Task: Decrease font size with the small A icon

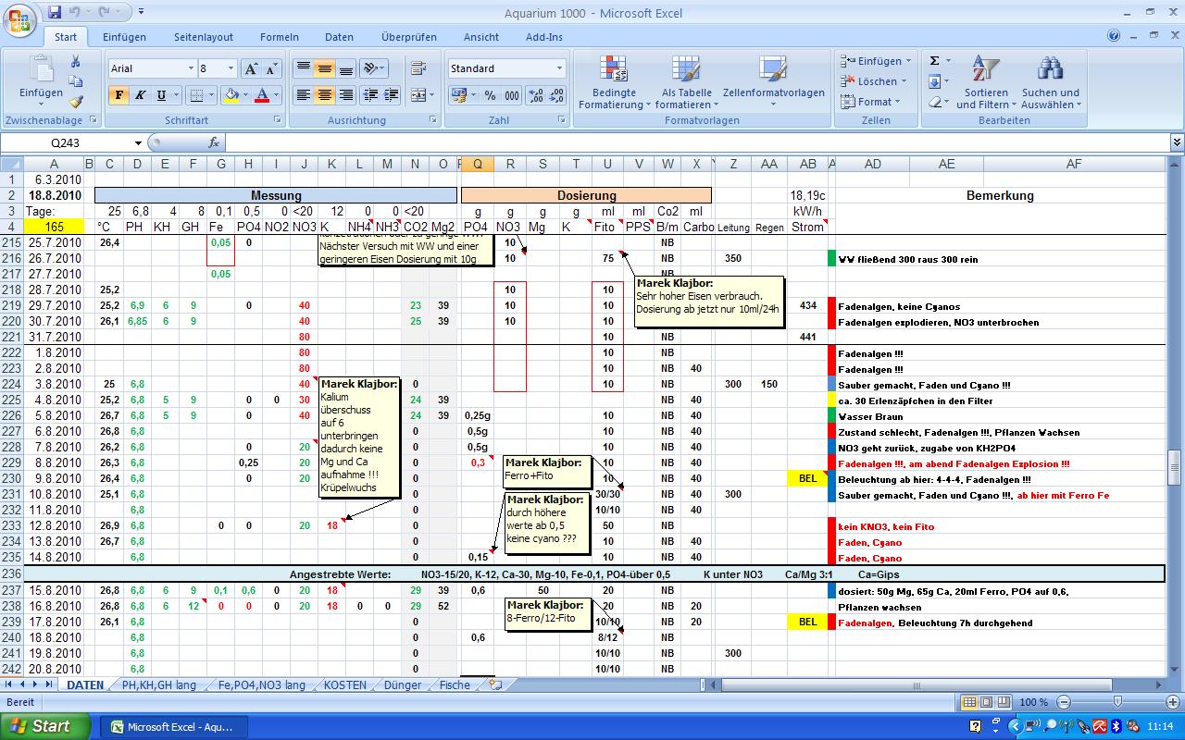Action: (x=271, y=68)
